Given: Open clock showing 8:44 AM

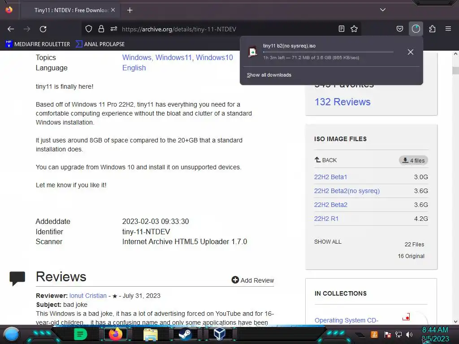Looking at the screenshot, I should click(435, 330).
